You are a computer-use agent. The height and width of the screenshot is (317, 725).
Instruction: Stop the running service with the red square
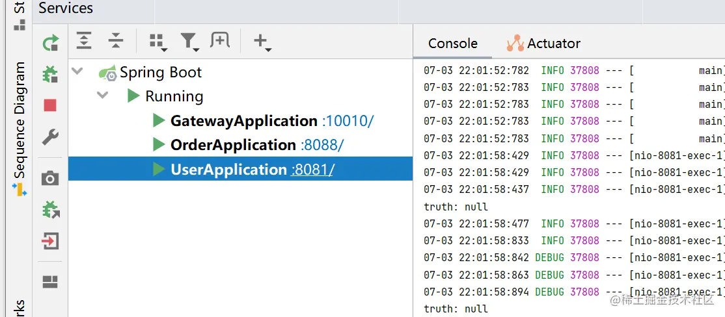click(x=50, y=105)
